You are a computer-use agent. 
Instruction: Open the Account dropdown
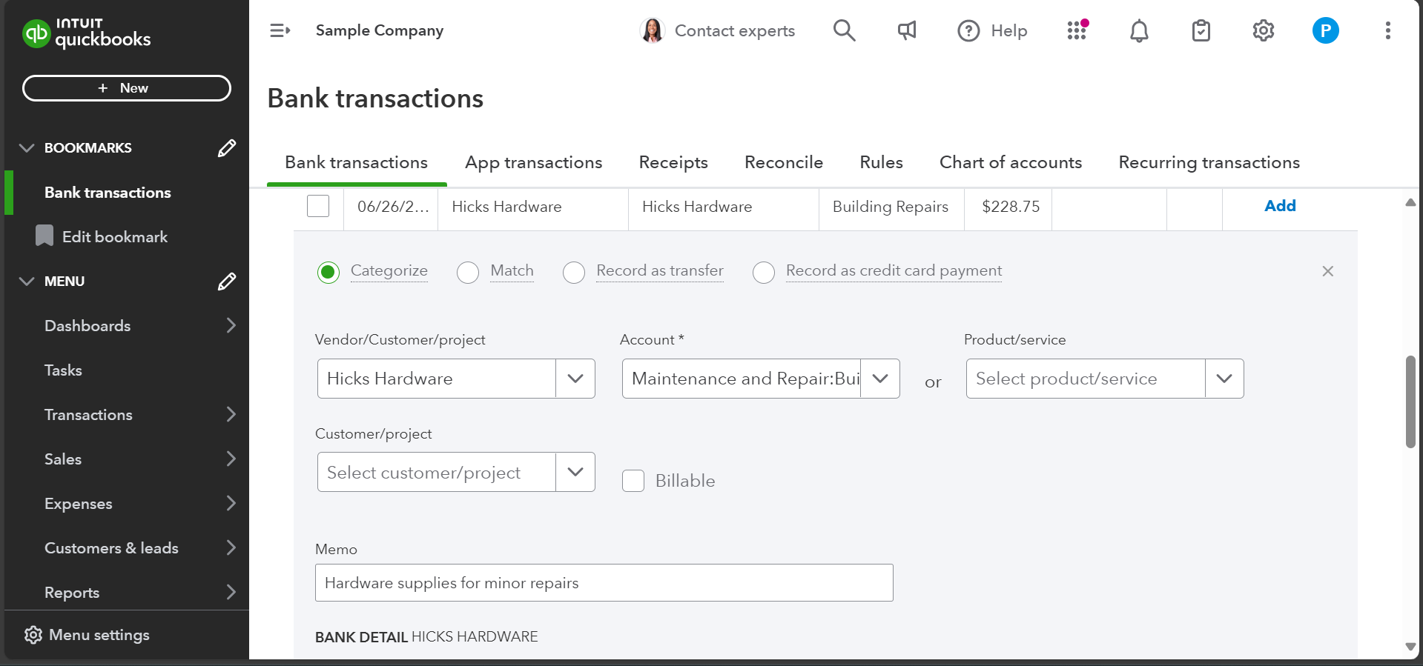point(880,379)
